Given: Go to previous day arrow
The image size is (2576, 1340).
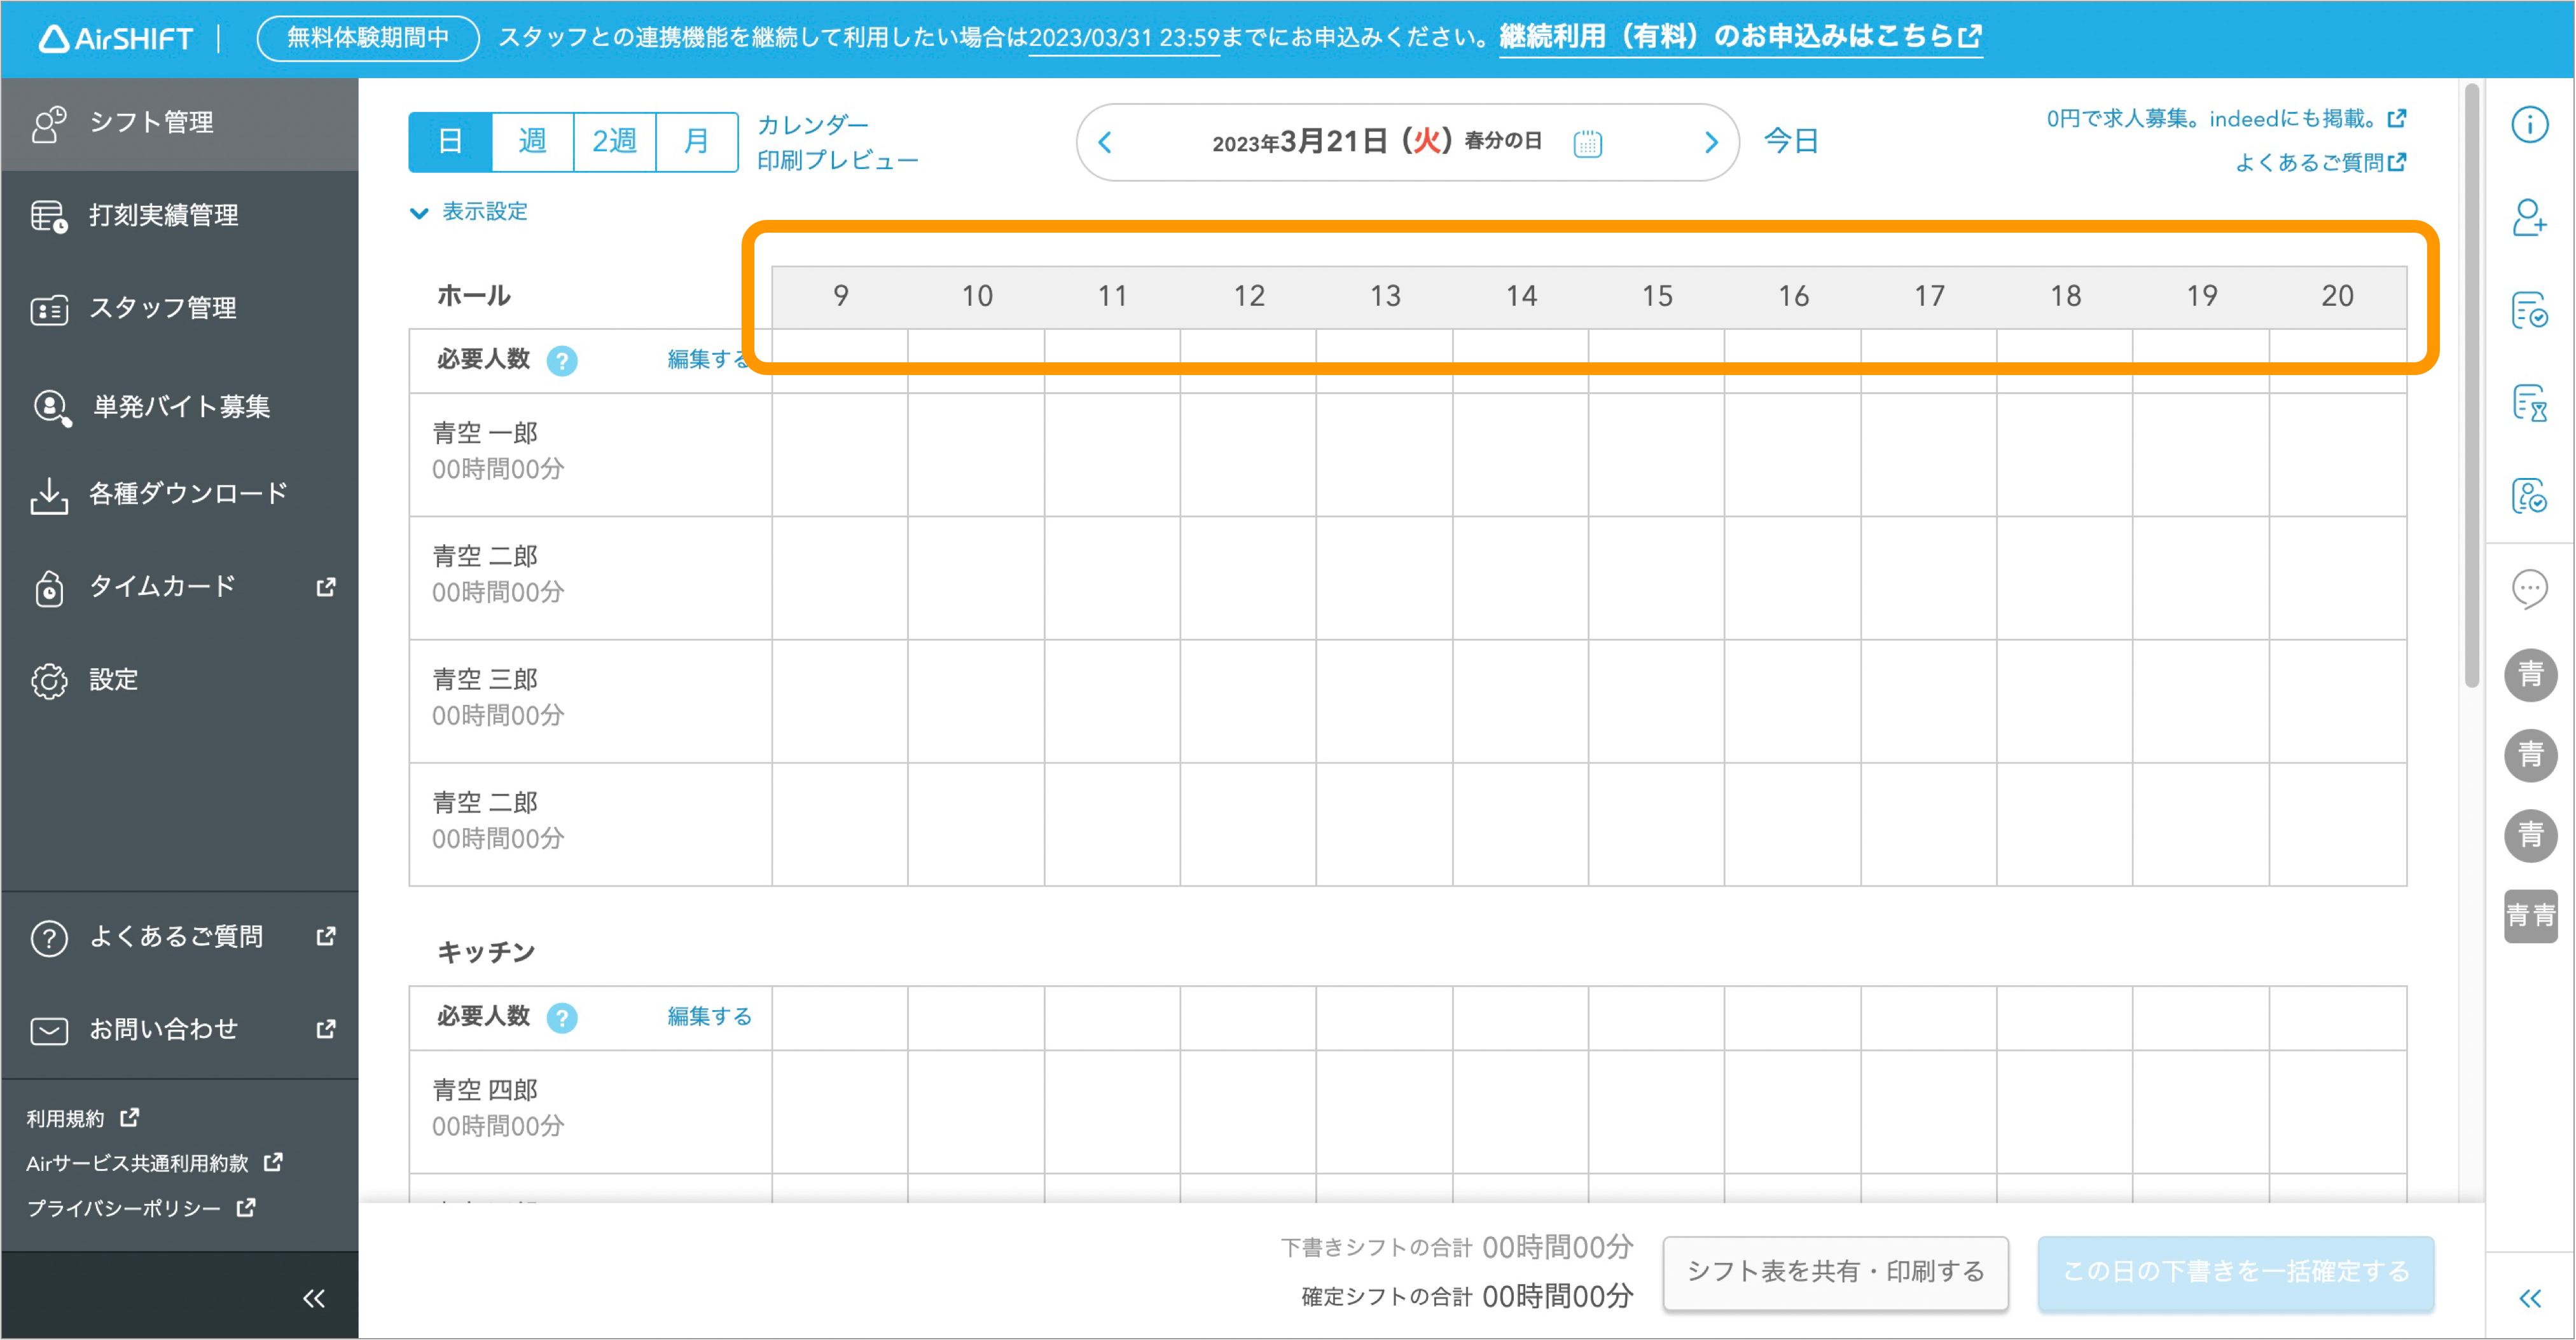Looking at the screenshot, I should tap(1105, 142).
